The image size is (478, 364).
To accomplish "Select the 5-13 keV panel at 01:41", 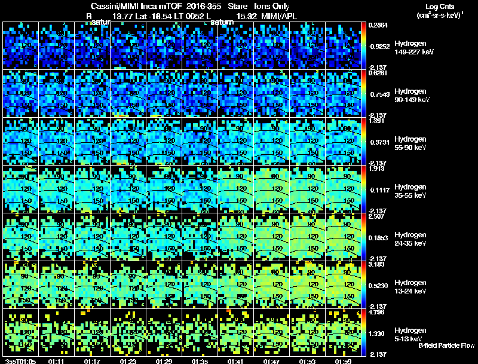I will pyautogui.click(x=235, y=333).
